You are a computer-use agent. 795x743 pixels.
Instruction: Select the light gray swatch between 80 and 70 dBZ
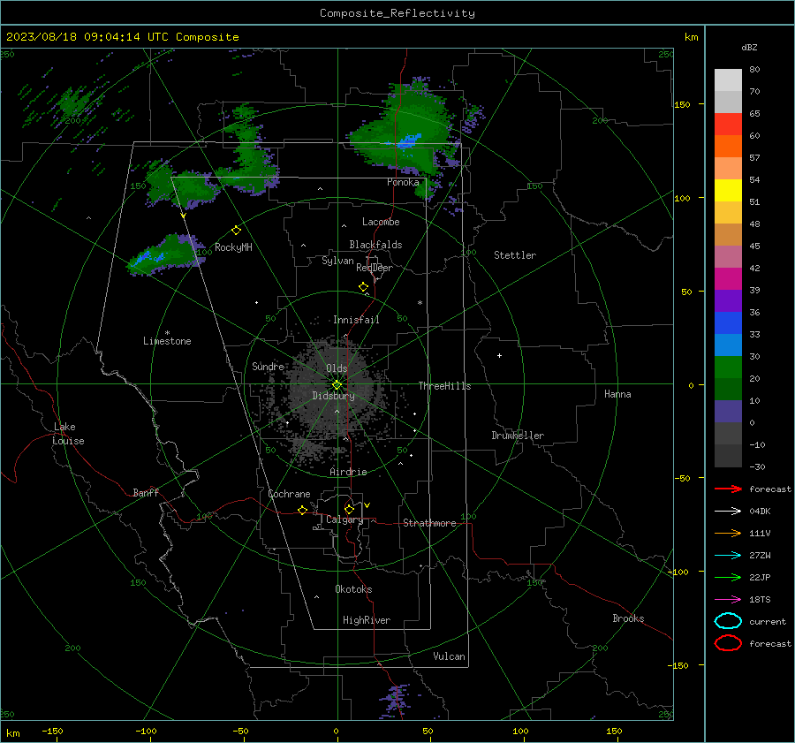coord(728,80)
